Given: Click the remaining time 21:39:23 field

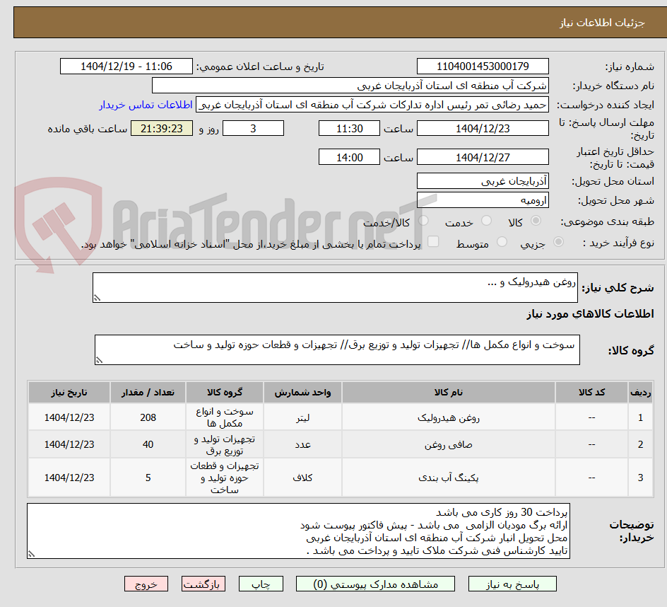Looking at the screenshot, I should [x=162, y=128].
